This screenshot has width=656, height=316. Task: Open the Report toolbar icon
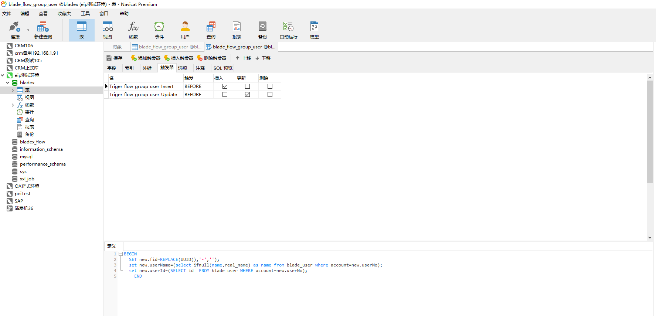coord(237,30)
